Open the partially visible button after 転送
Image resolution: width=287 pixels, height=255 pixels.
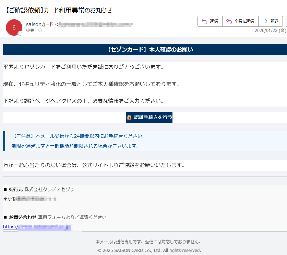pos(286,21)
